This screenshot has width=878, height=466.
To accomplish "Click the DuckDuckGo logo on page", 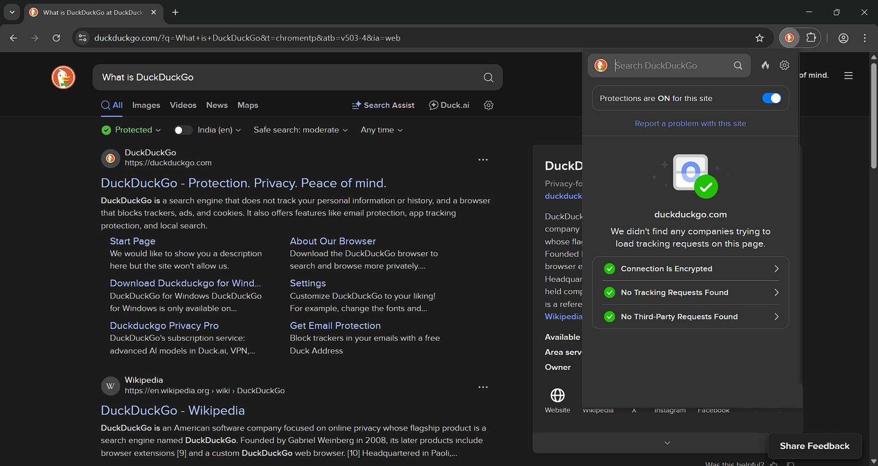I will tap(63, 78).
